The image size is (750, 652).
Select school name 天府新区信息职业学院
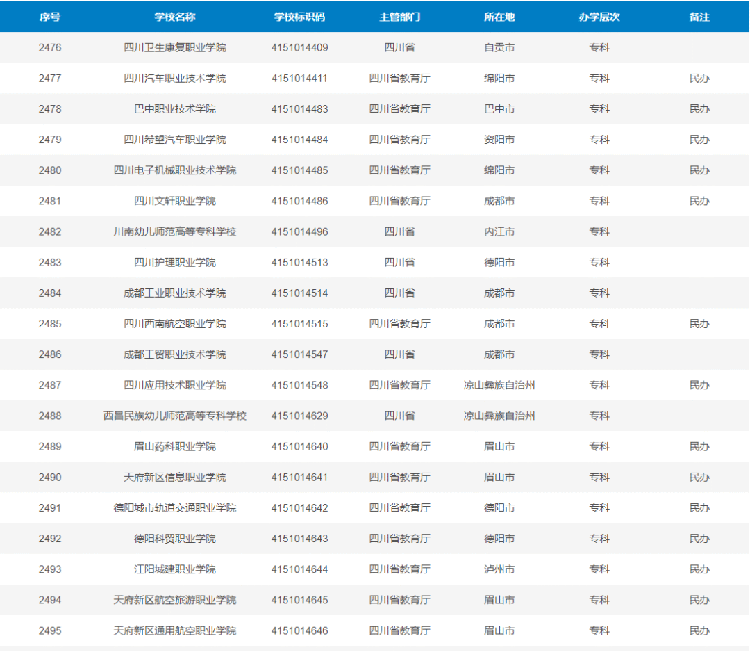[x=174, y=478]
